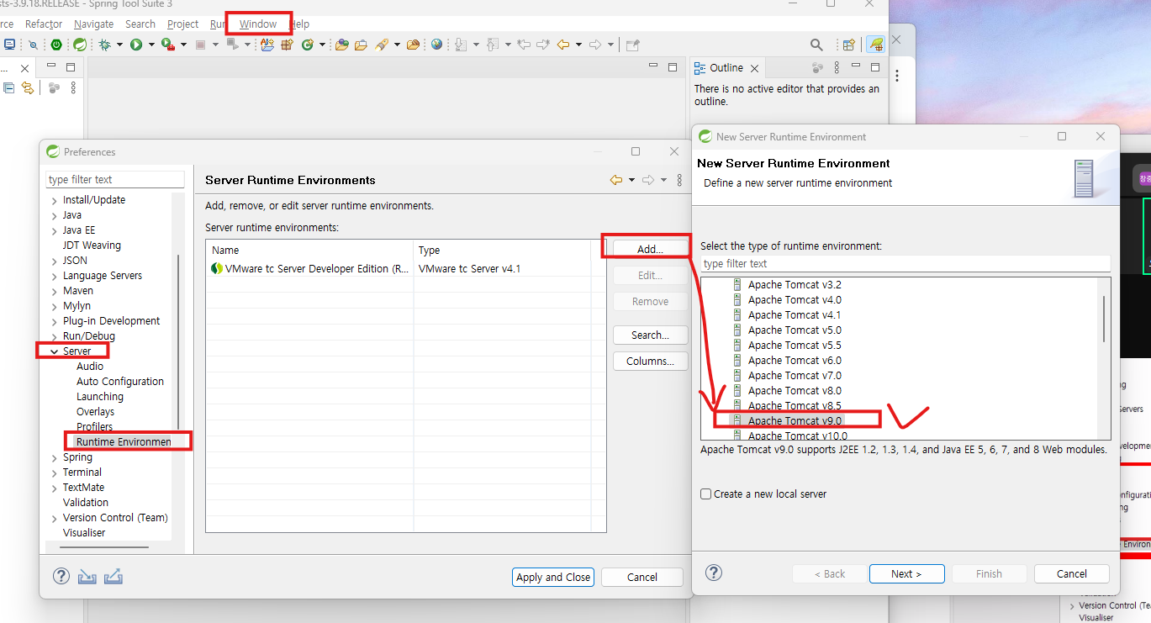
Task: Click the Next > button
Action: coord(906,573)
